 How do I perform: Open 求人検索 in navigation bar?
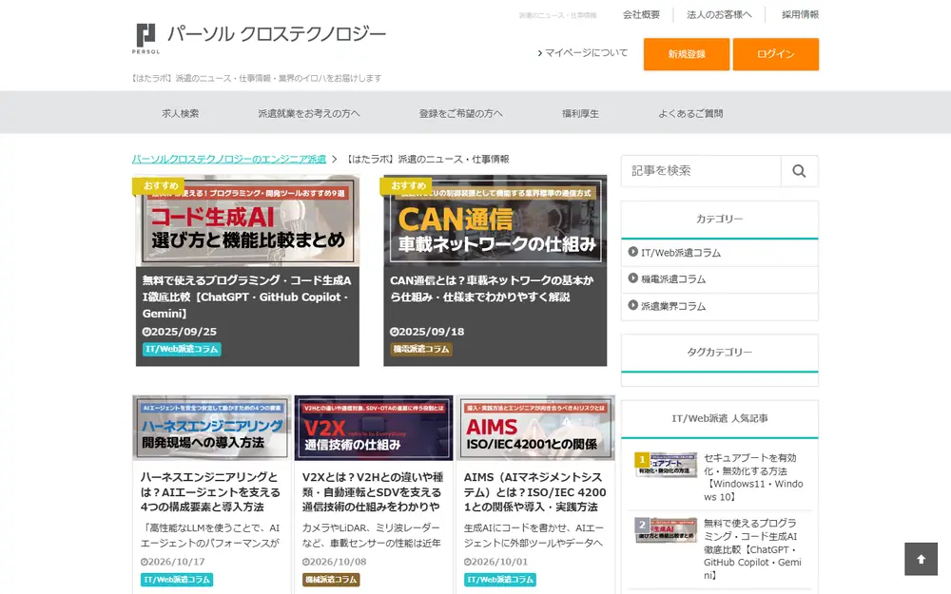180,113
